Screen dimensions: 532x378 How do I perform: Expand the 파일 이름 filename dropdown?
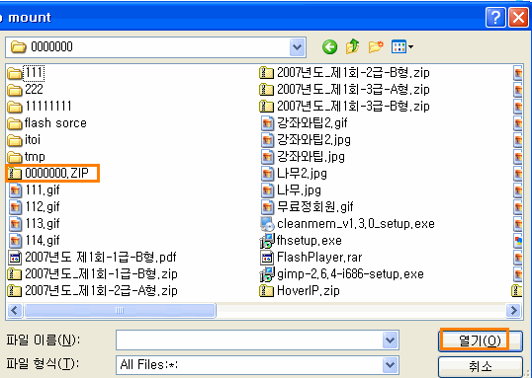point(390,340)
